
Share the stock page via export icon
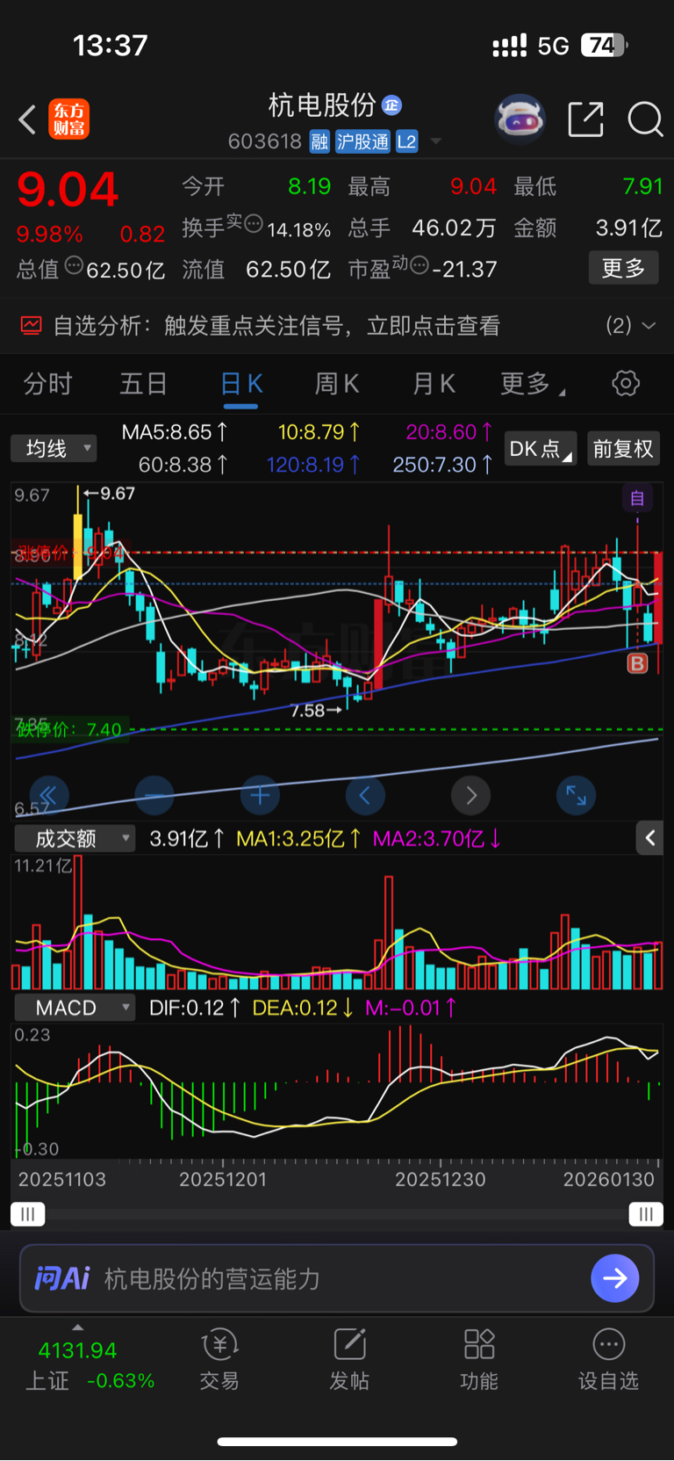pyautogui.click(x=585, y=119)
